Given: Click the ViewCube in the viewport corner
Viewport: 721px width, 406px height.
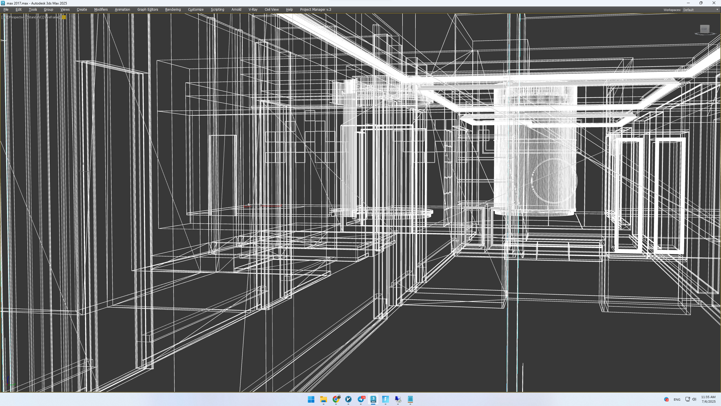Looking at the screenshot, I should 704,29.
